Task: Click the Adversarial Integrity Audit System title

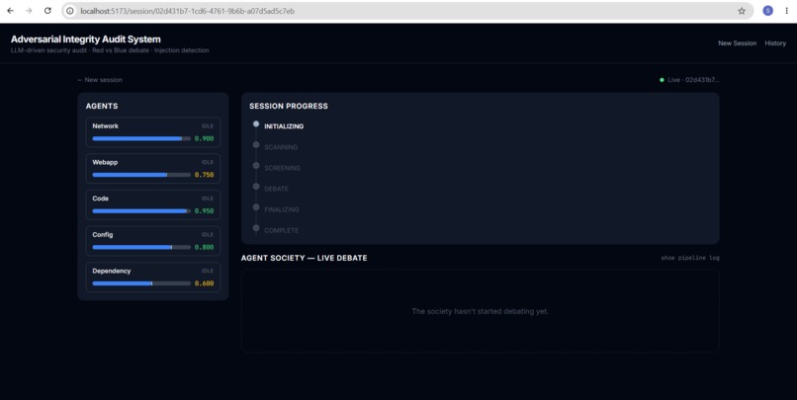Action: (x=86, y=40)
